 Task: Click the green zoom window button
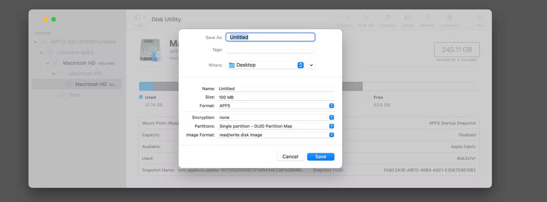(x=53, y=19)
